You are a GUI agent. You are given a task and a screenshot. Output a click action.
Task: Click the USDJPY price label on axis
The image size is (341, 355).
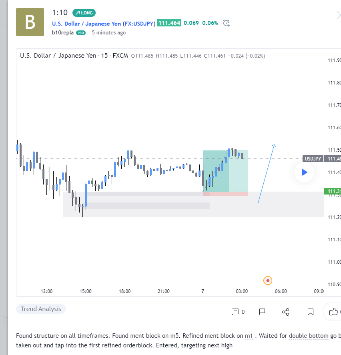(x=313, y=159)
